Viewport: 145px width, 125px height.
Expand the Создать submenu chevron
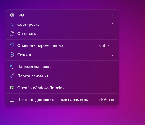[113, 55]
